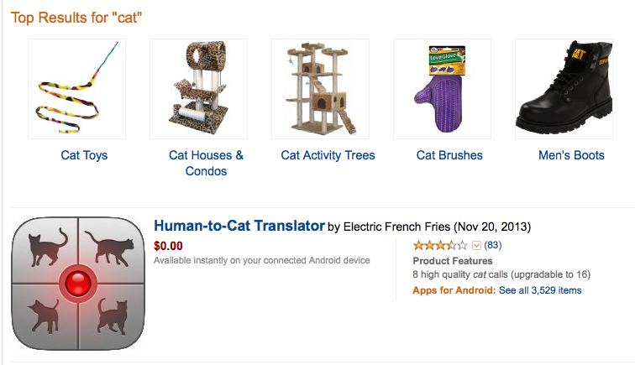Click the Product Features heading
The width and height of the screenshot is (635, 365).
pyautogui.click(x=453, y=261)
